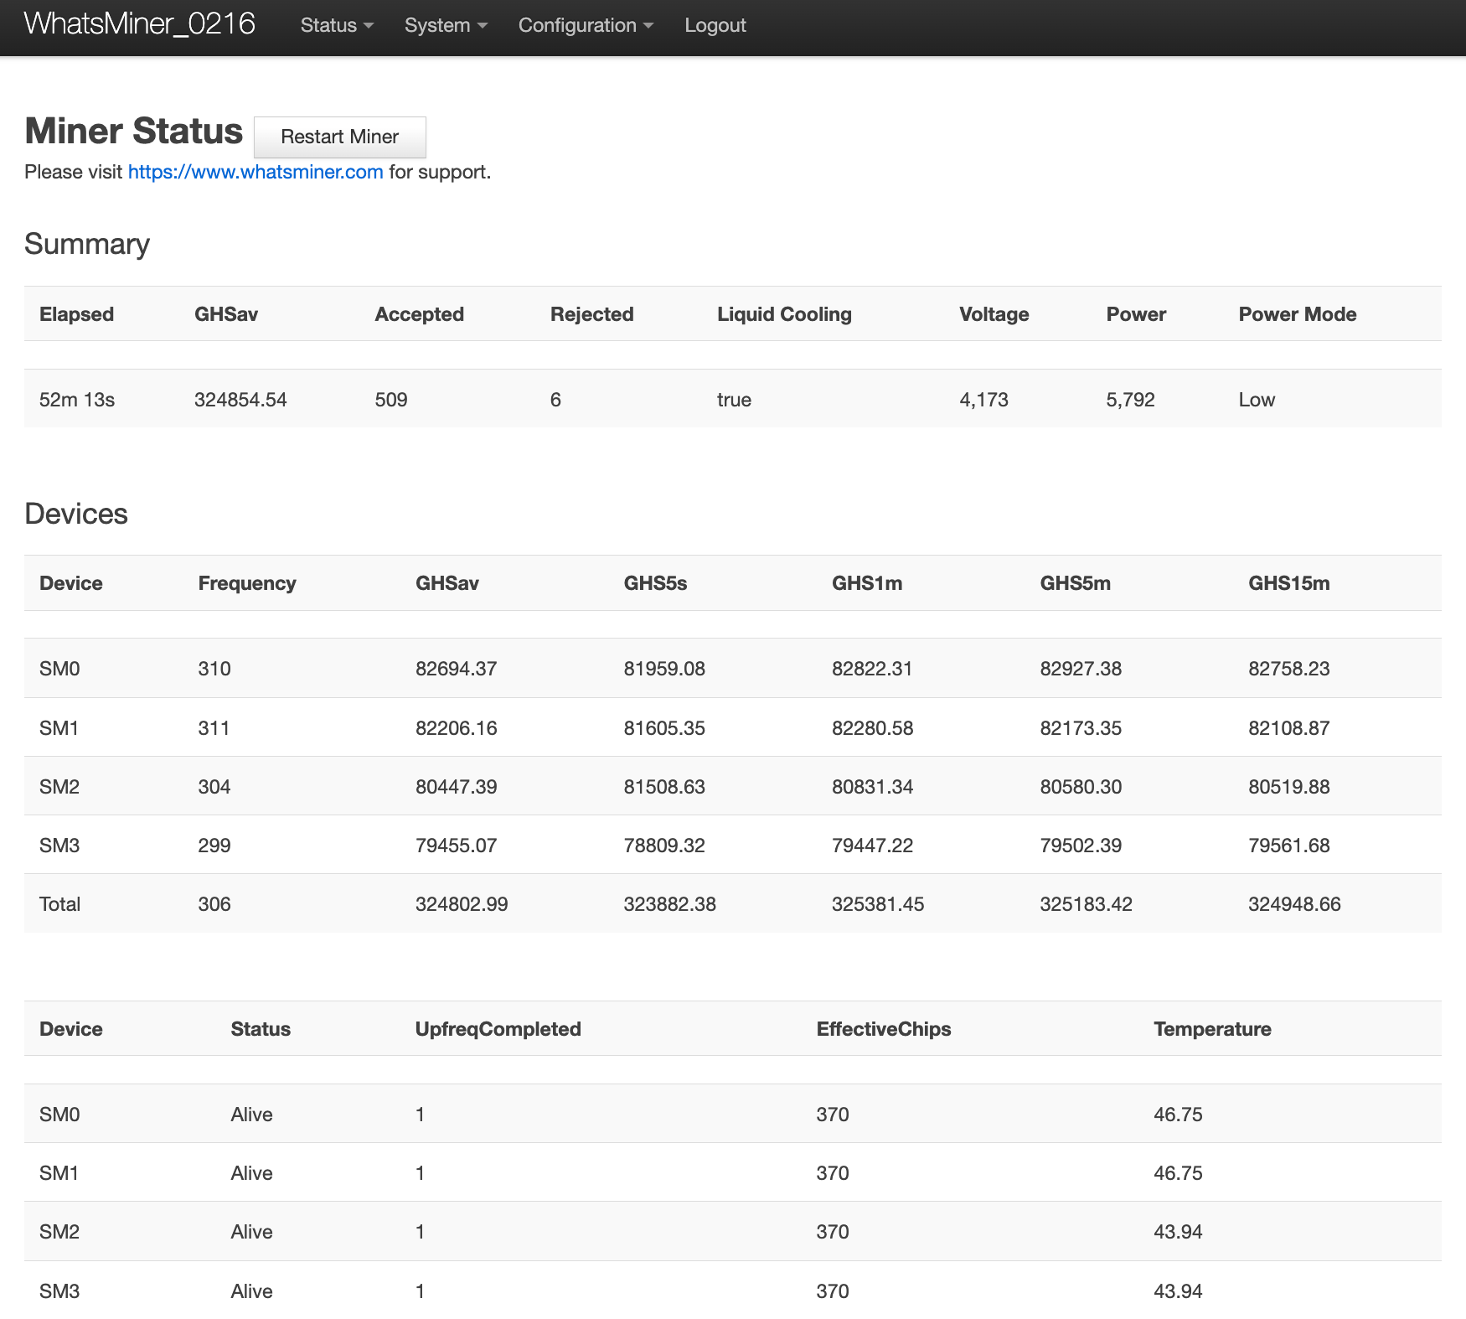Image resolution: width=1466 pixels, height=1319 pixels.
Task: Click the SM2 GHS5m value 80580.30
Action: click(x=1081, y=787)
